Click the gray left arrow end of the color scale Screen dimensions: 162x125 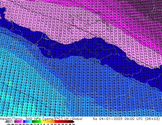(6, 122)
